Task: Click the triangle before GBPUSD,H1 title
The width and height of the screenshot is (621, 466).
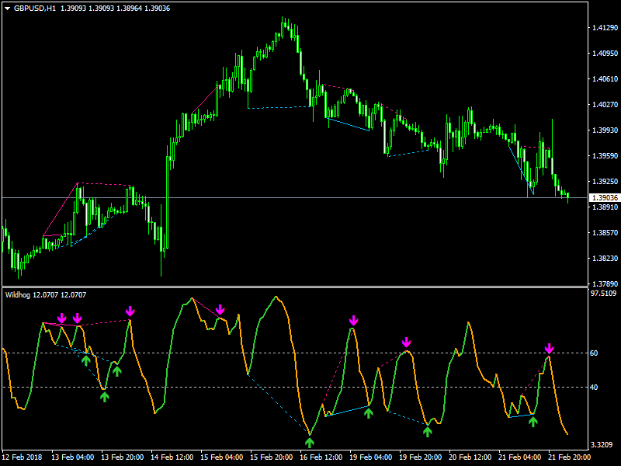Action: click(7, 8)
